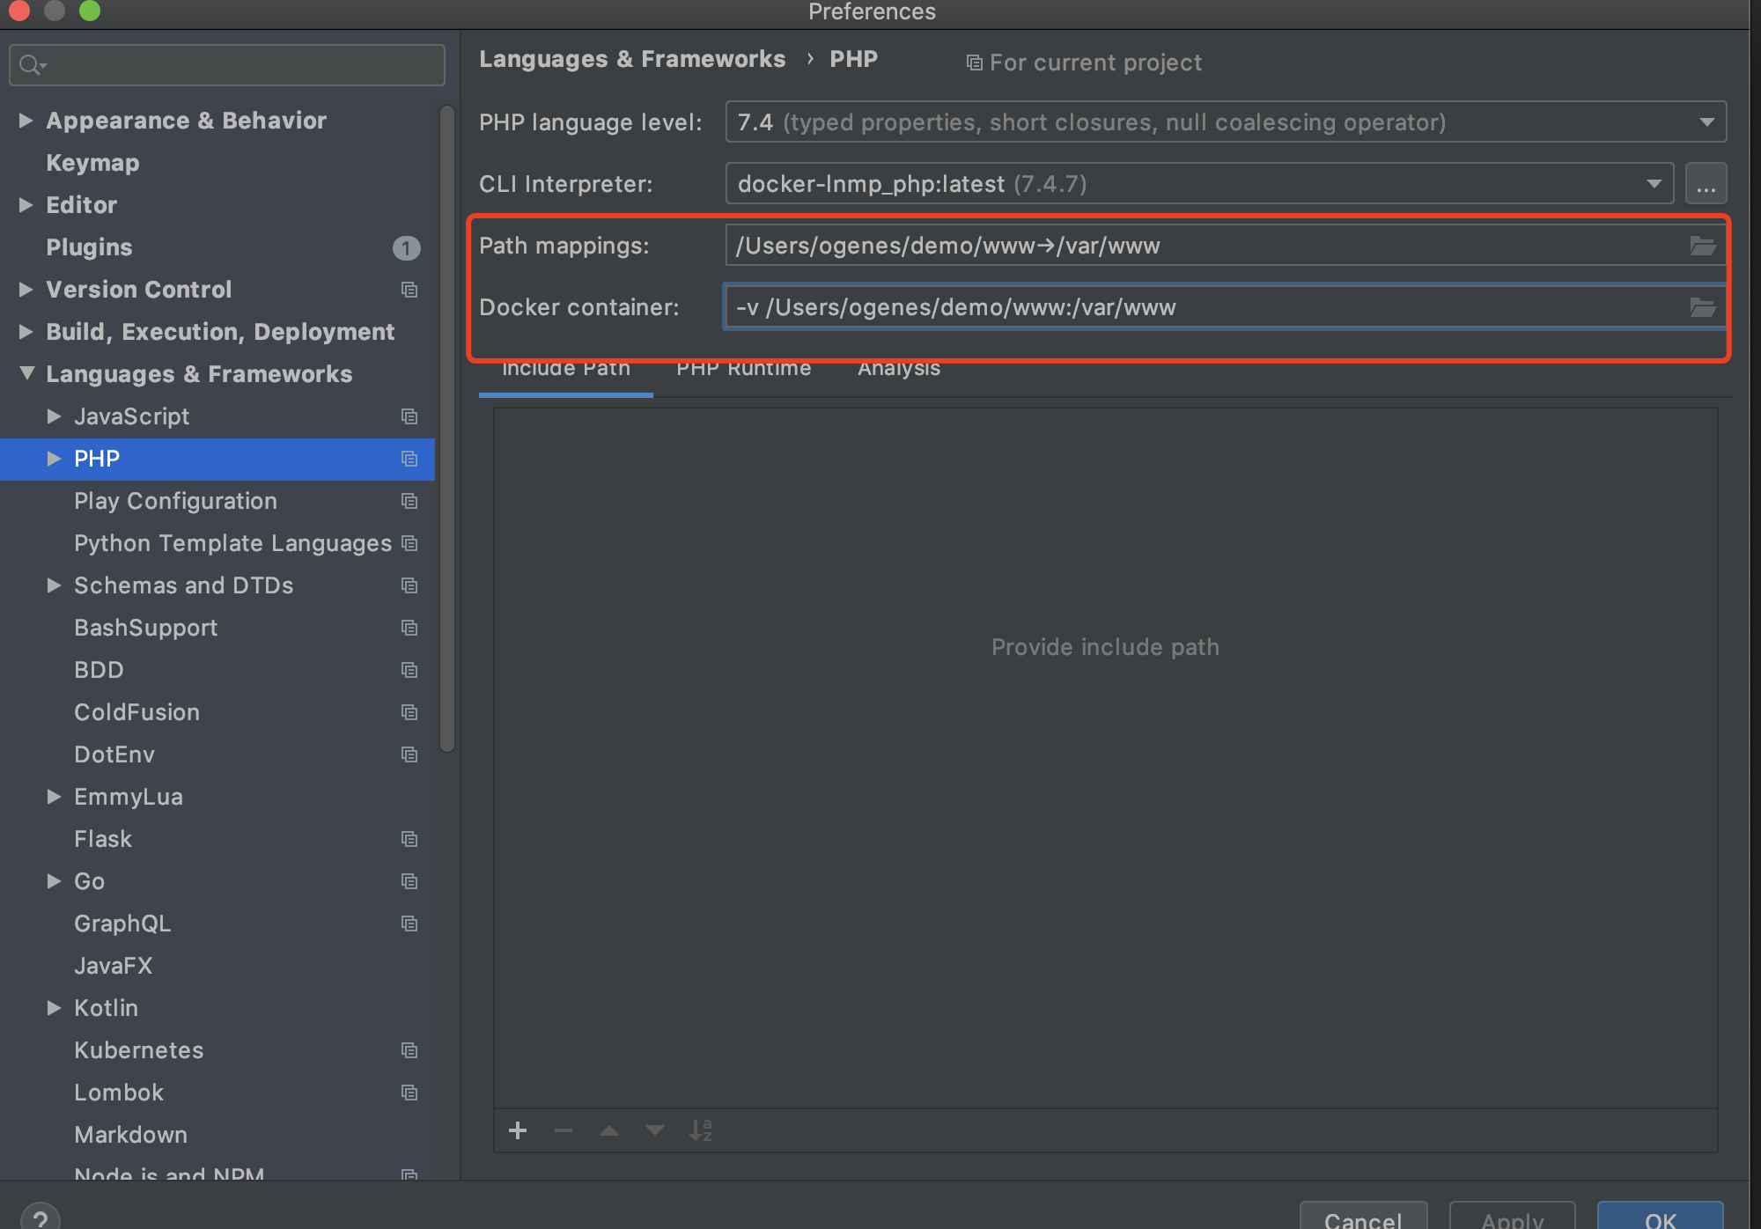Click the move down arrow icon
Viewport: 1761px width, 1229px height.
click(x=655, y=1130)
